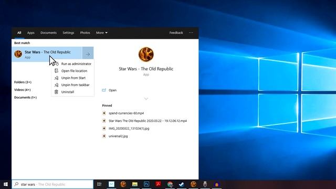Click the Run as administrator shield icon
Screen dimensions: 336x189
tap(56, 64)
